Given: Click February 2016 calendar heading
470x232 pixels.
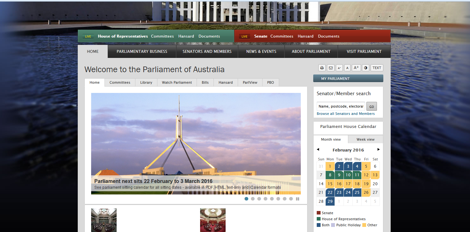Looking at the screenshot, I should point(348,150).
